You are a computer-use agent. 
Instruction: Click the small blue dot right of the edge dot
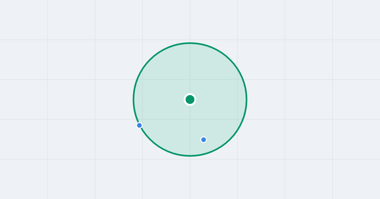[204, 140]
